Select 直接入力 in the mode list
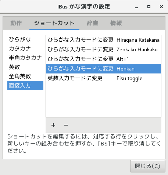The height and width of the screenshot is (175, 168). click(x=25, y=86)
